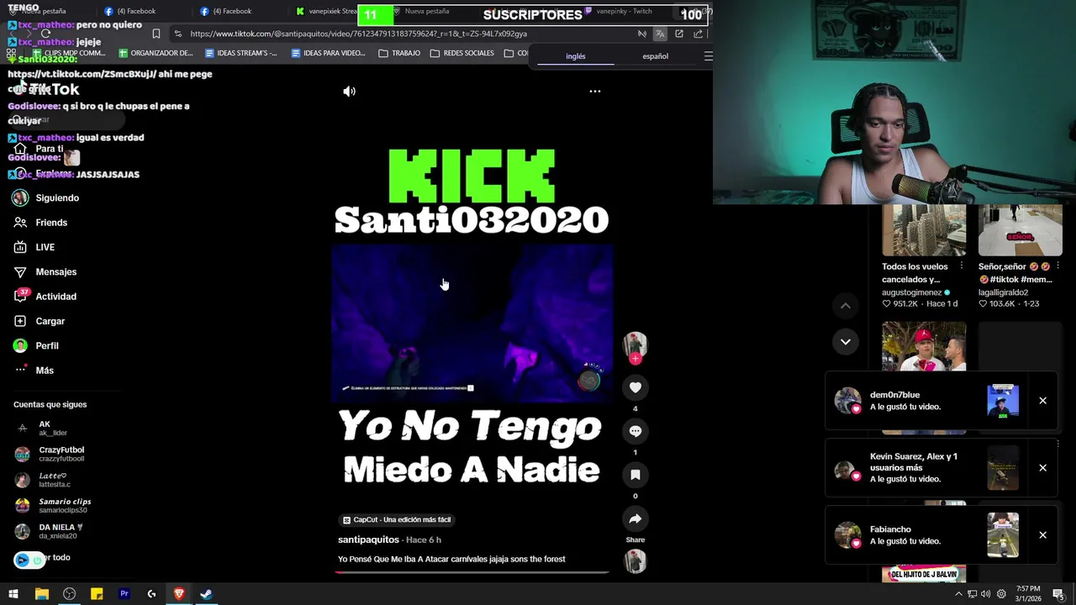
Task: Open Siguiendo in TikTok sidebar
Action: [x=47, y=198]
